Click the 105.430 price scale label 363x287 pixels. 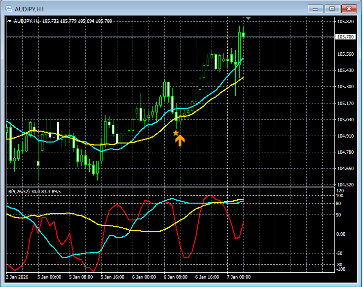tap(345, 71)
